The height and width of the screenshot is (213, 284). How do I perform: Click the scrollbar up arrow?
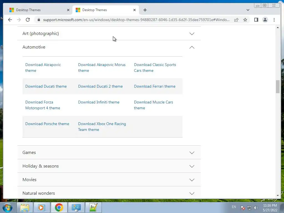(x=278, y=27)
